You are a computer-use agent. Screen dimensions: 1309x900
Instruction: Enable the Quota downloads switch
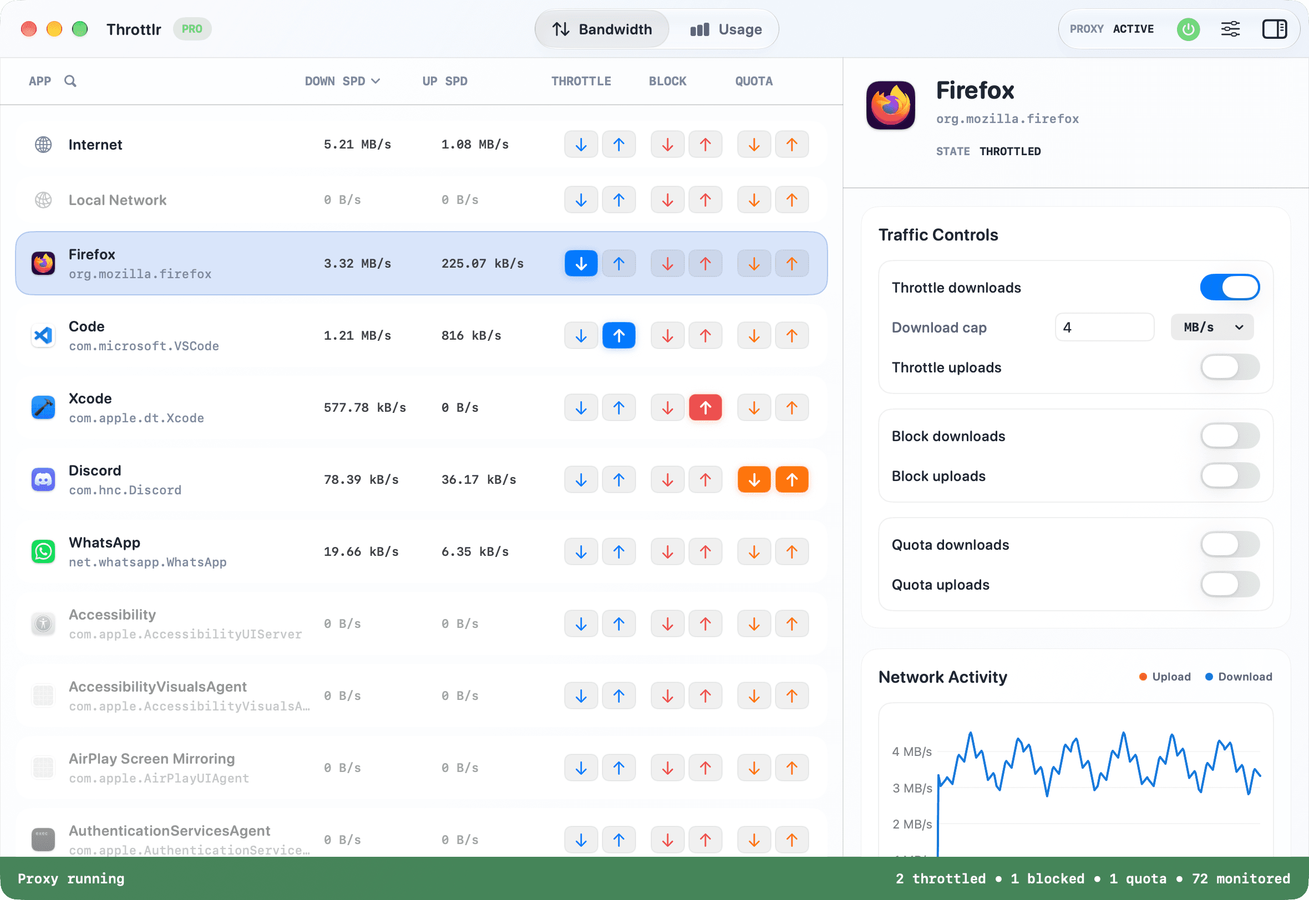pos(1230,545)
